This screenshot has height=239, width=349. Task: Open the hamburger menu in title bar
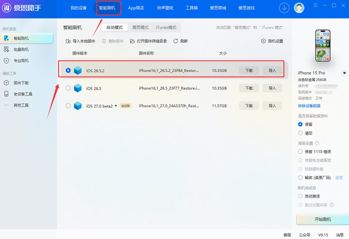click(316, 6)
